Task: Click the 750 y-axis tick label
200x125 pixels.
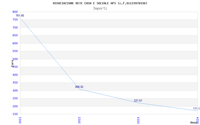Action: (x=15, y=20)
